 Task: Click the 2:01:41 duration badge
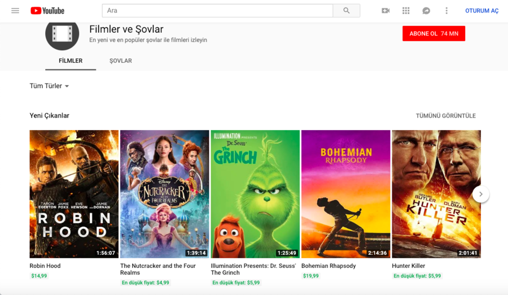point(468,253)
